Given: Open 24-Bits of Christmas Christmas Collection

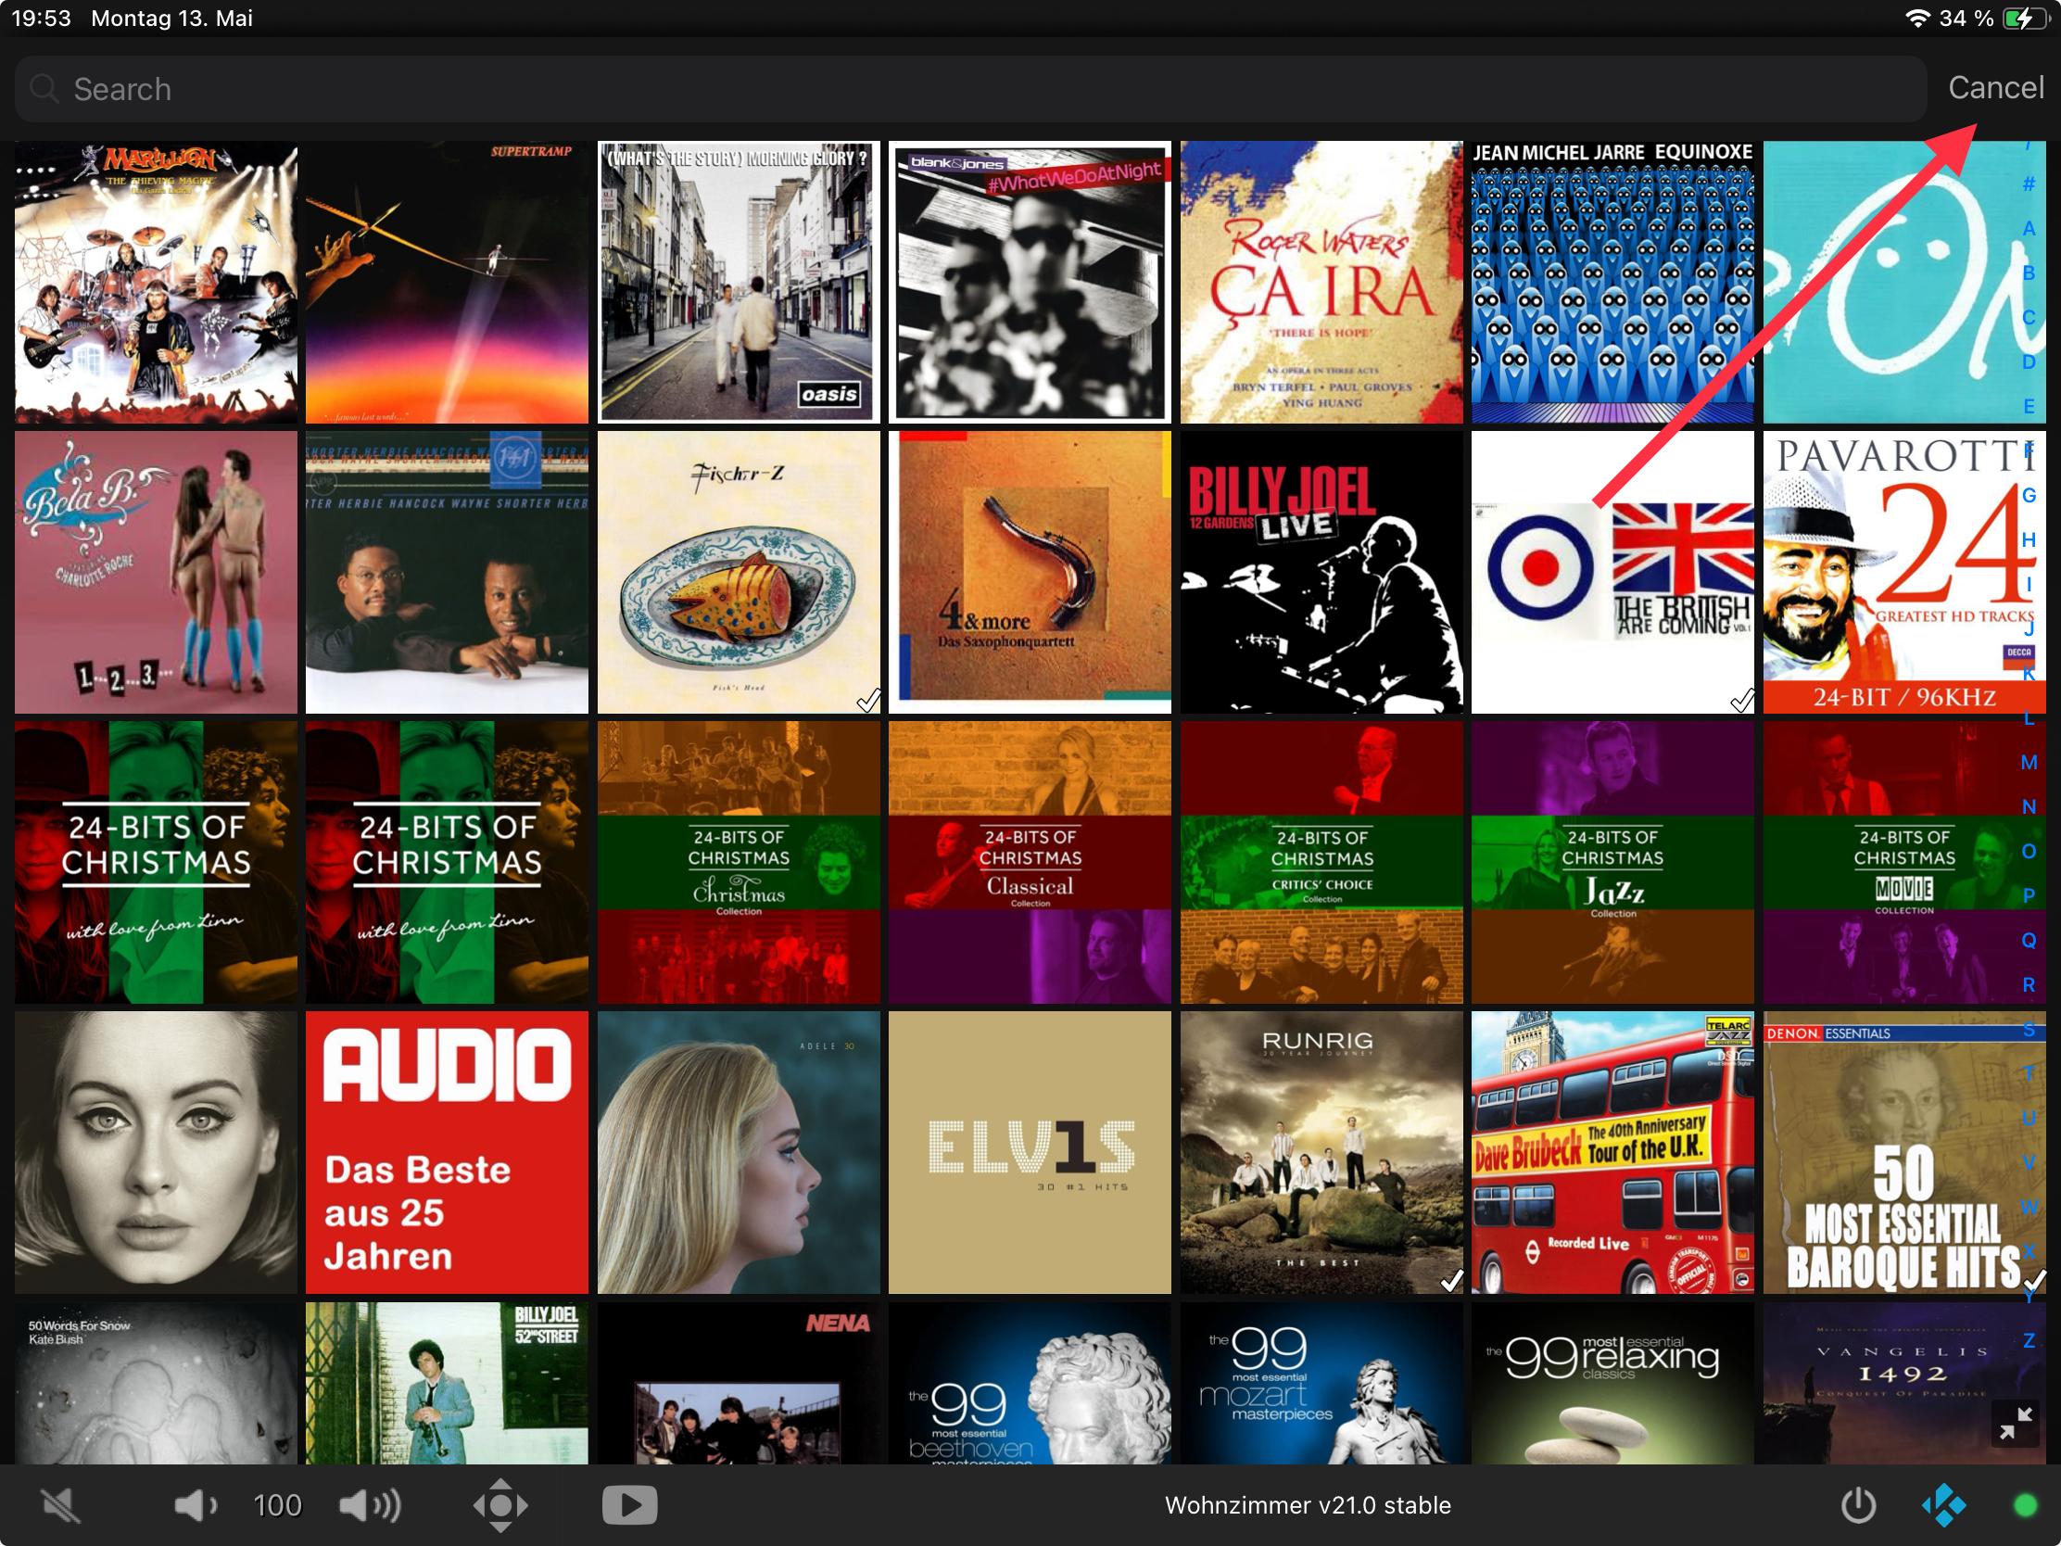Looking at the screenshot, I should [x=739, y=863].
